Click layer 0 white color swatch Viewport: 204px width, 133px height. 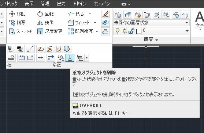(139, 31)
